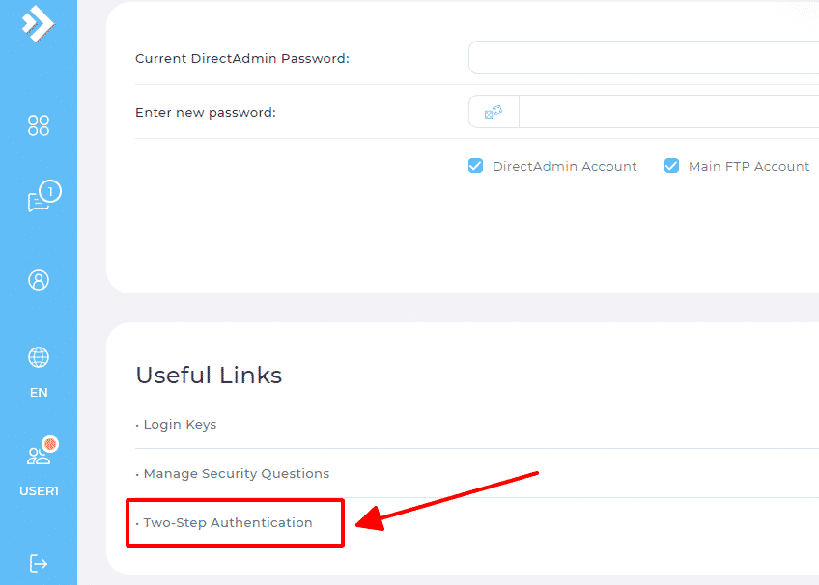Image resolution: width=819 pixels, height=585 pixels.
Task: Expand the USER1 account label
Action: click(39, 490)
